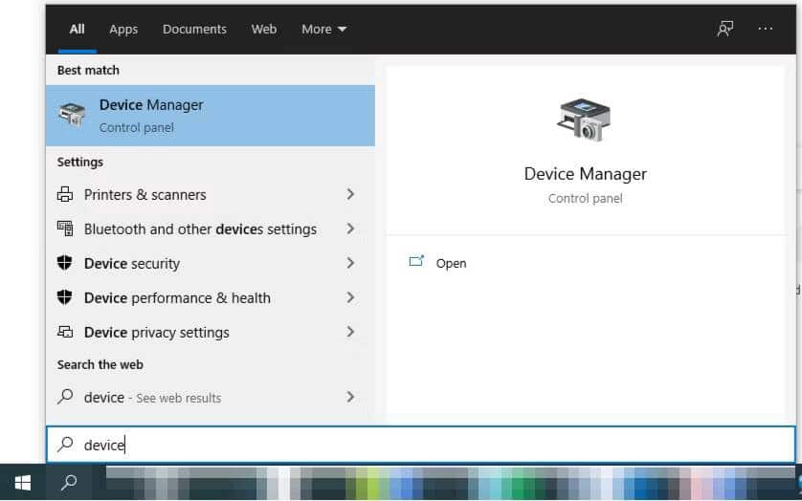
Task: Click the Device security shield icon
Action: point(65,263)
